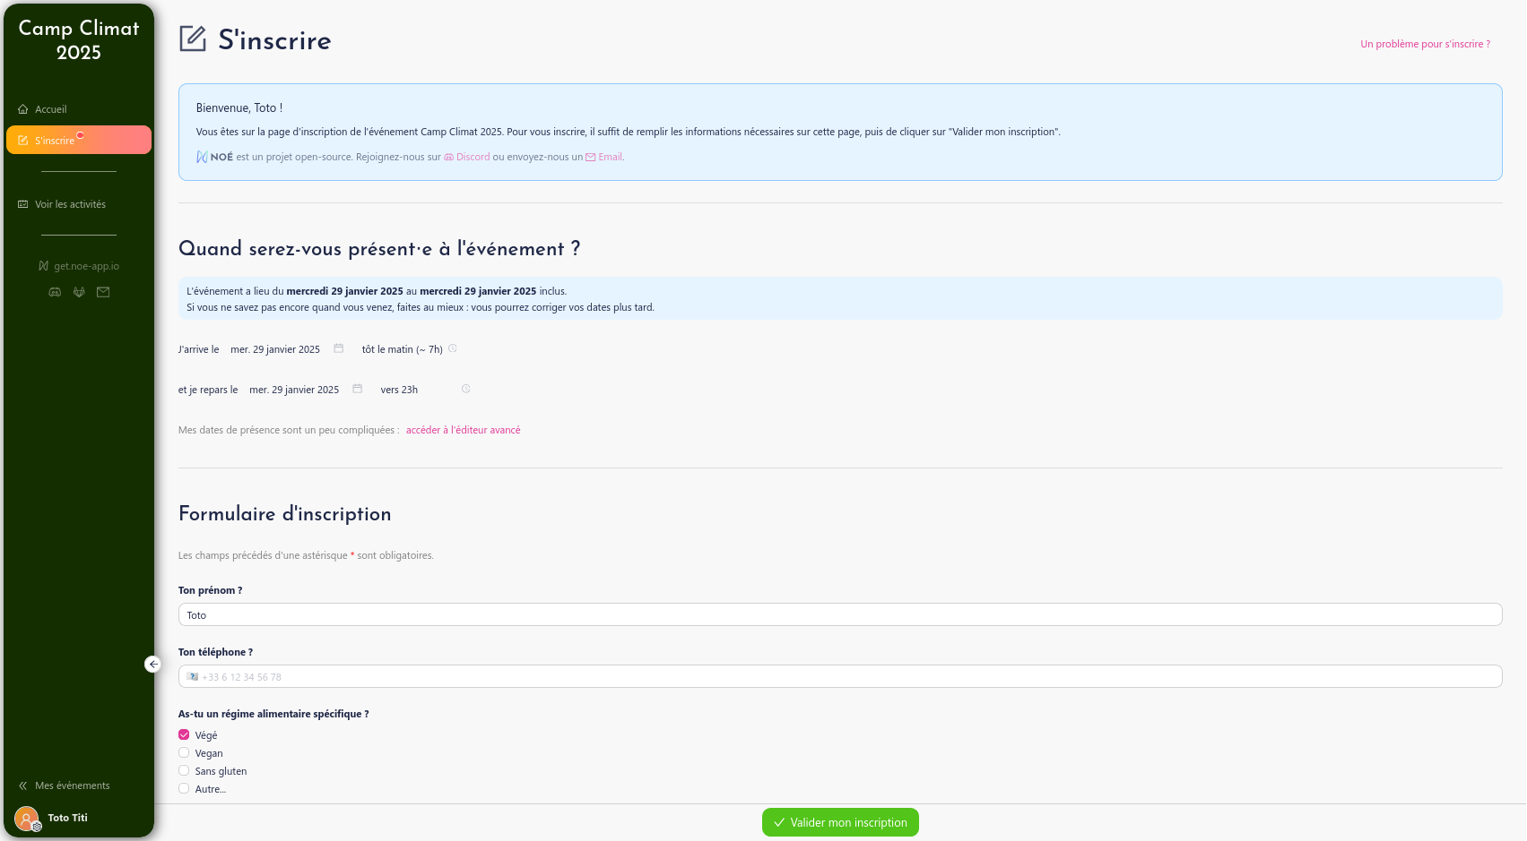Open departure date calendar icon
Viewport: 1527px width, 841px height.
coord(357,389)
